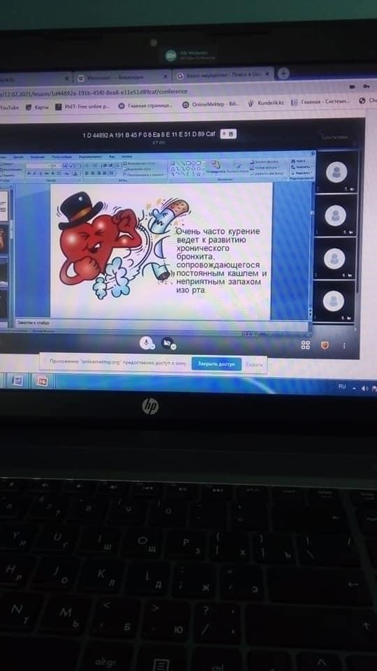Close the Google search tab
Screen dimensions: 377x671
click(267, 73)
